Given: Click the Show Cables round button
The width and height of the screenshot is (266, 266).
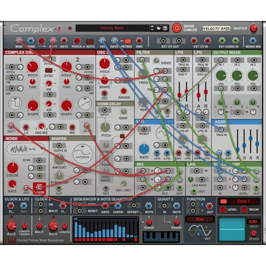Looking at the screenshot, I should pos(177,28).
